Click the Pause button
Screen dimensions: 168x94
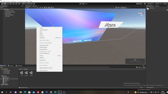tap(83, 4)
